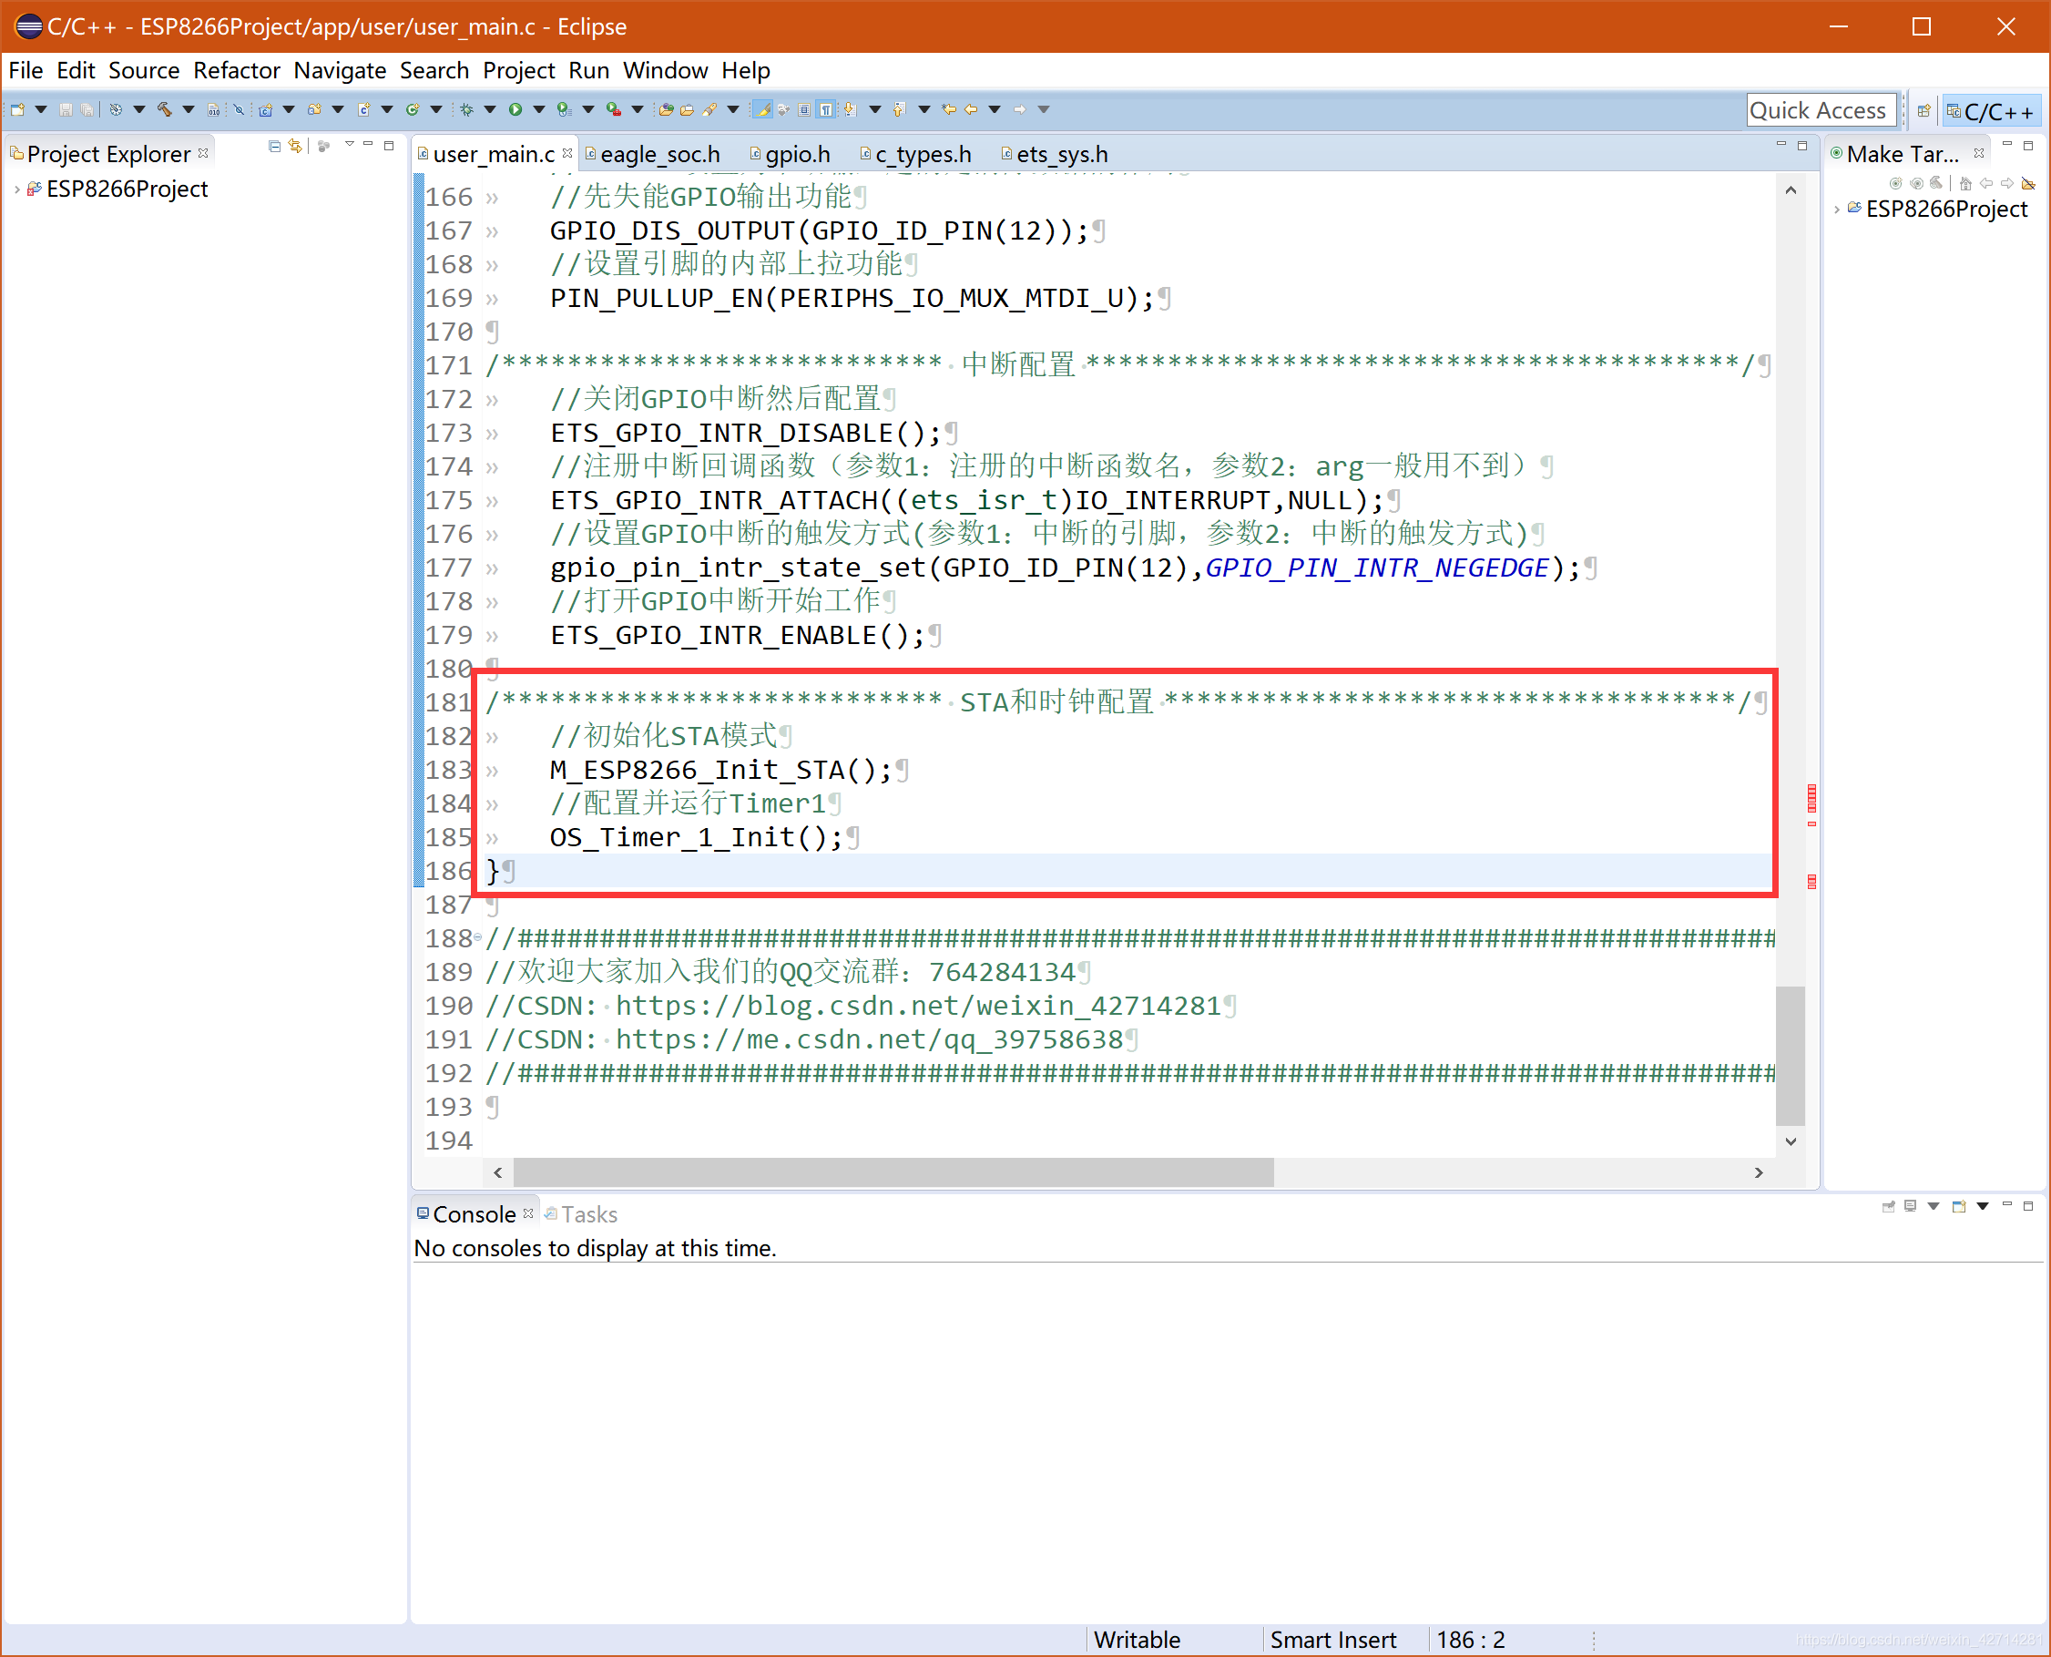
Task: Click the New wizard toolbar icon
Action: (x=18, y=108)
